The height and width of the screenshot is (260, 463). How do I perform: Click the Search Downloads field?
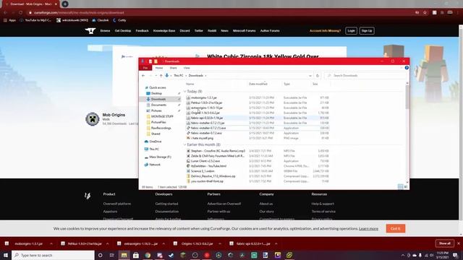point(365,76)
